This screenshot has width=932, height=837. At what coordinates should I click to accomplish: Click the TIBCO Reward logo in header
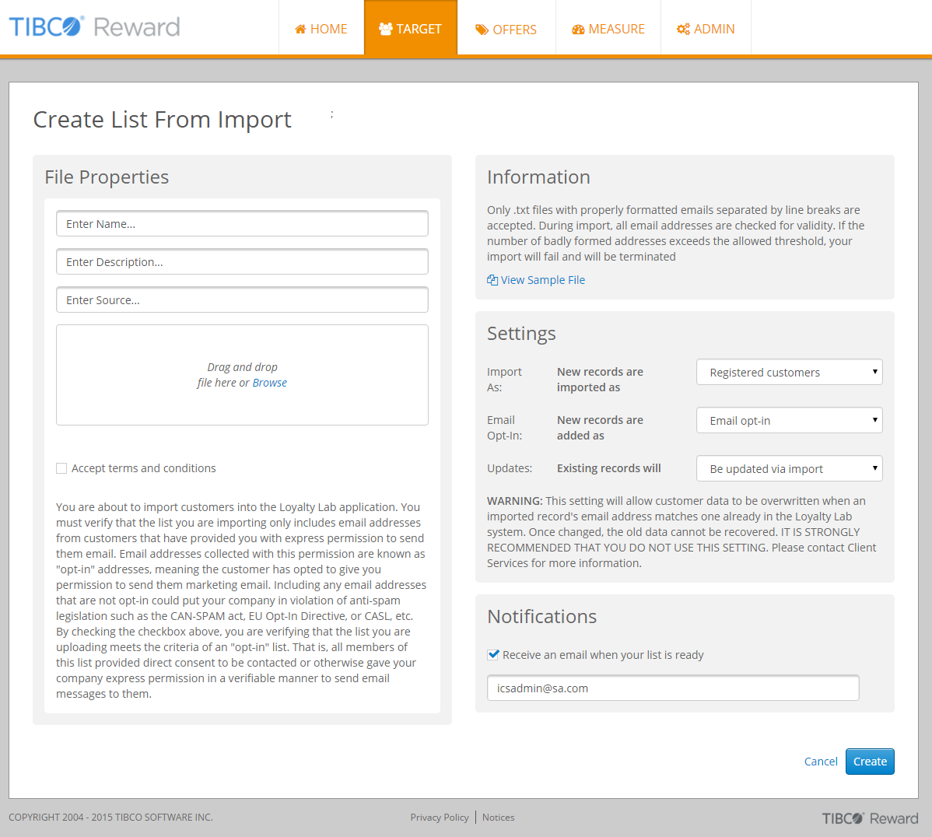tap(94, 27)
